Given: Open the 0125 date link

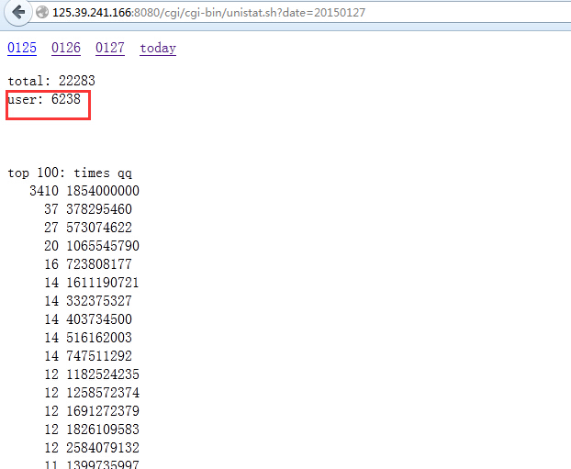Looking at the screenshot, I should point(22,48).
